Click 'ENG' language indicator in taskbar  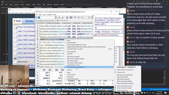click(x=153, y=93)
